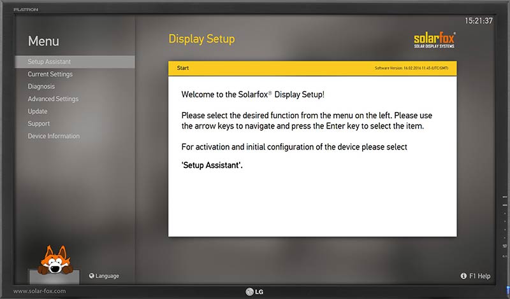Image resolution: width=510 pixels, height=299 pixels.
Task: Click the bold 'Setup Assistant'. text
Action: pyautogui.click(x=212, y=165)
